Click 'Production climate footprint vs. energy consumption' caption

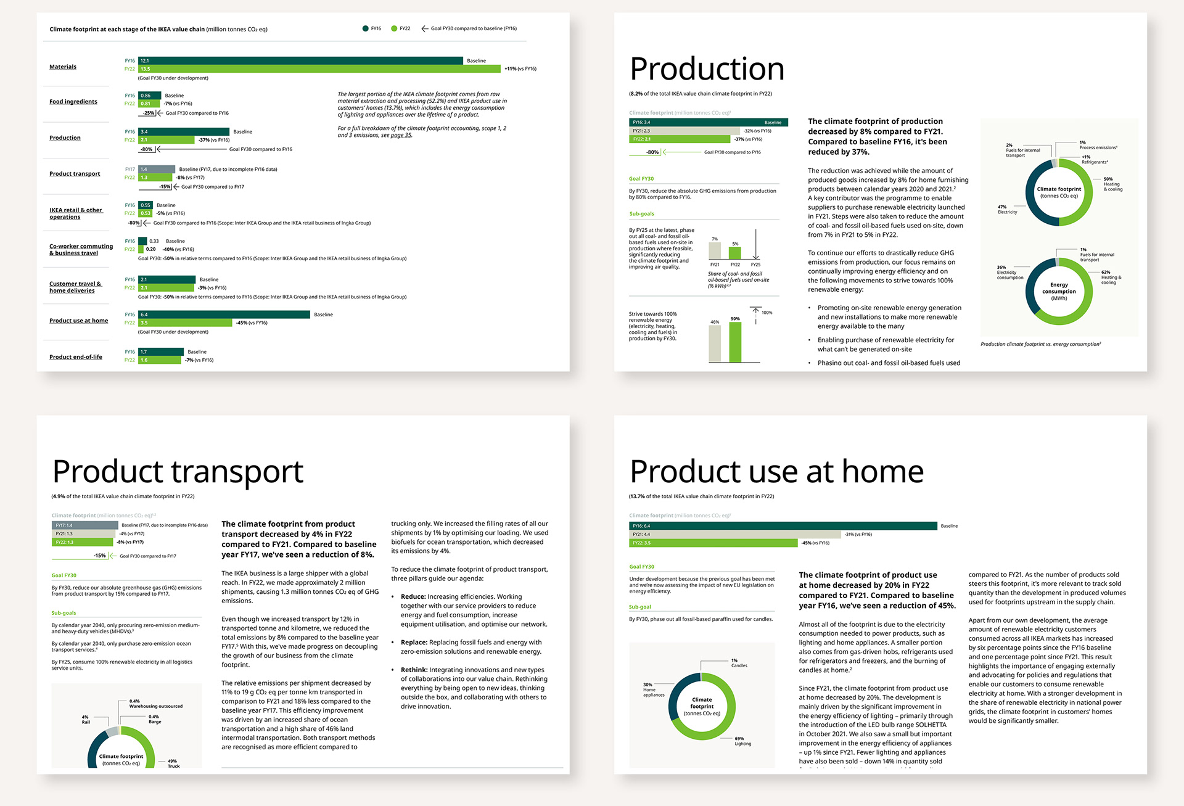coord(1041,344)
